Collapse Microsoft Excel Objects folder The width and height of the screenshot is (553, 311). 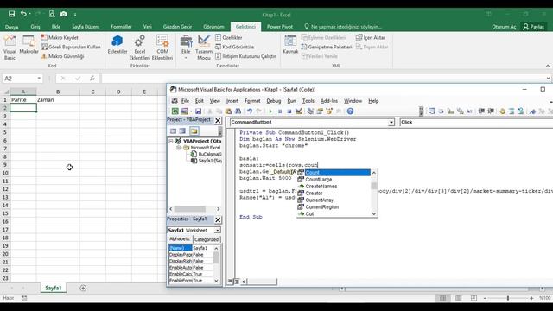(179, 148)
